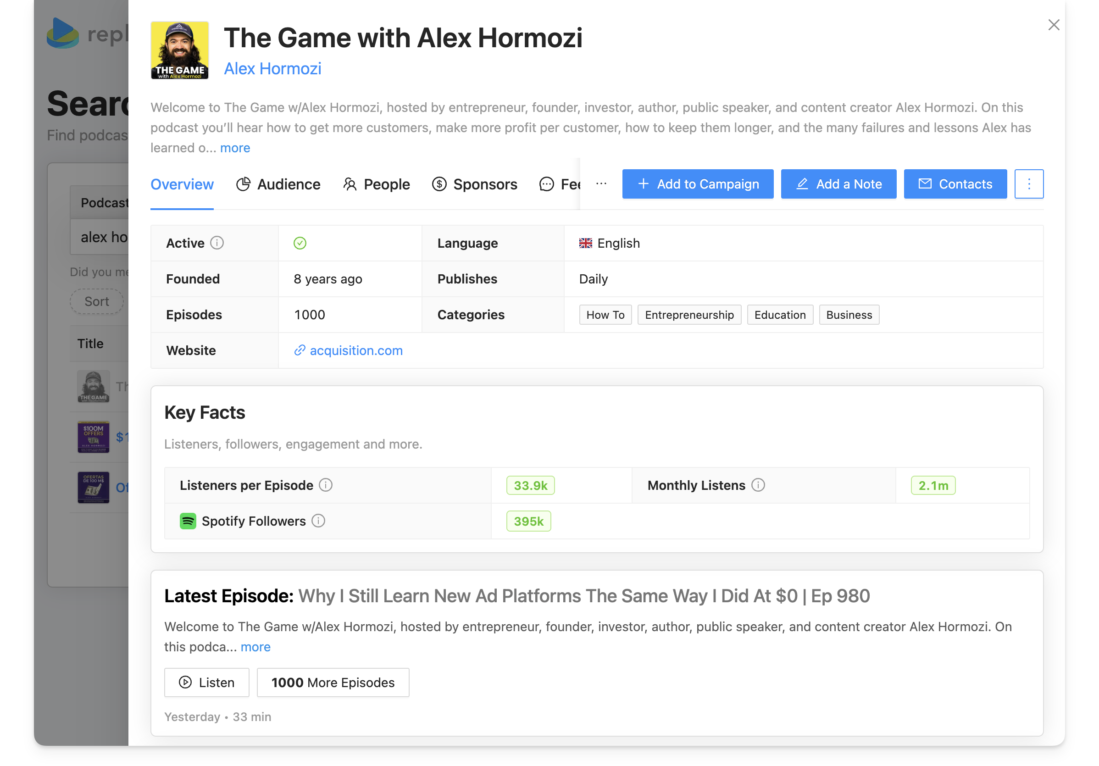Click the Add a Note button
The height and width of the screenshot is (766, 1099).
click(x=838, y=184)
